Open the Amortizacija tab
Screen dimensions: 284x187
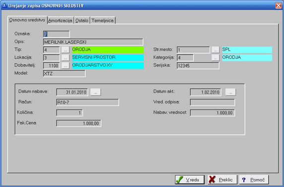(60, 20)
